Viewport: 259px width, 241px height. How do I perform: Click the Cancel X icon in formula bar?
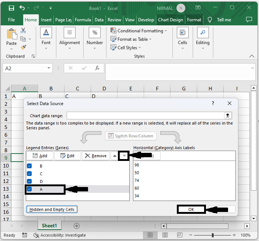(x=71, y=68)
